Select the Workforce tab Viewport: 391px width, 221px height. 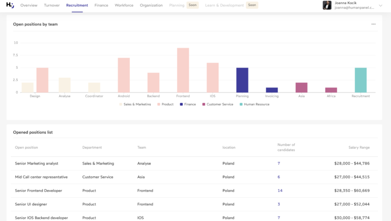pos(124,5)
